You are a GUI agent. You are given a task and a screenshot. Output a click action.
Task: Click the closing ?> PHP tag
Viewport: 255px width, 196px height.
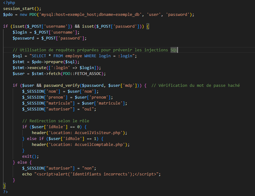coord(5,192)
